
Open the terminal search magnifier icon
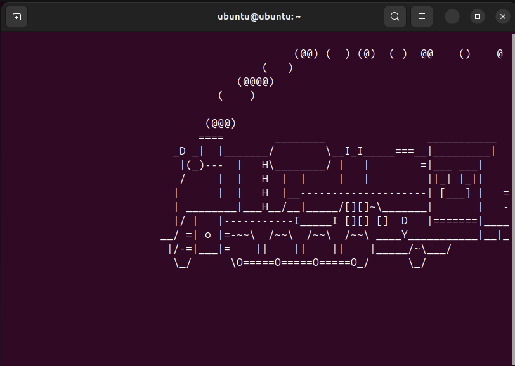394,16
